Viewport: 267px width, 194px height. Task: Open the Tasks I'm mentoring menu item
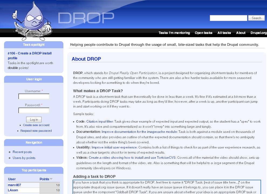pyautogui.click(x=174, y=33)
